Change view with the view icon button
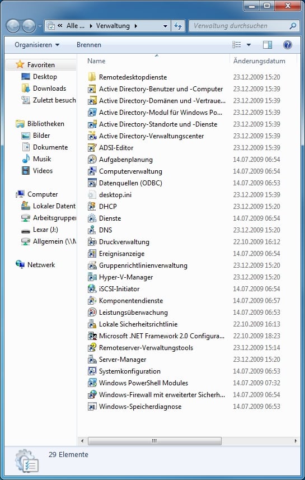This screenshot has height=480, width=305. pos(237,45)
